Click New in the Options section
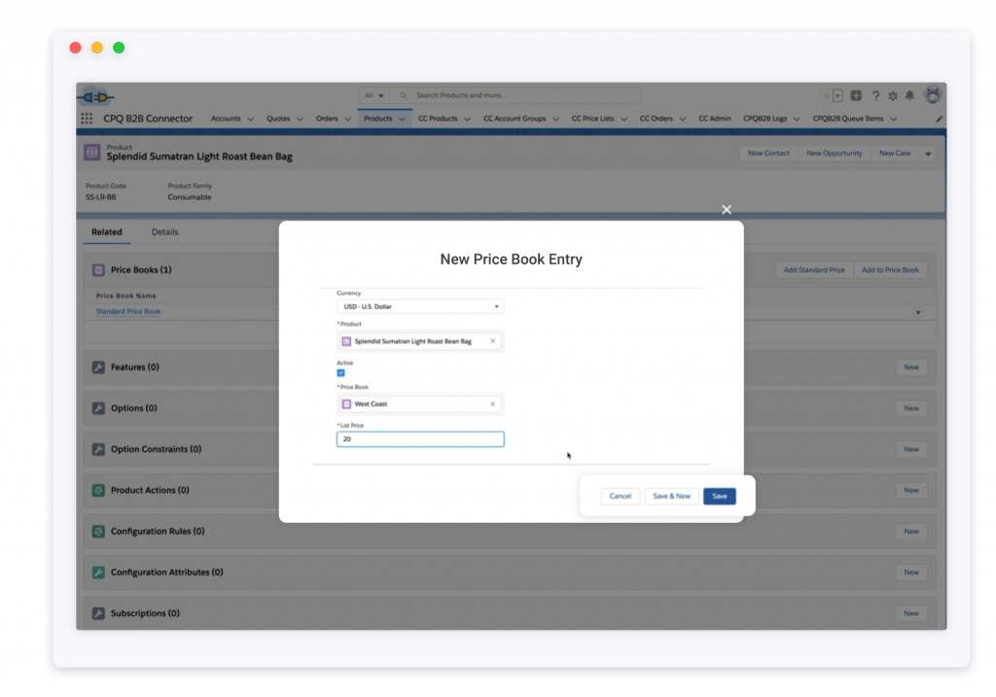Viewport: 996px width, 697px height. [910, 408]
